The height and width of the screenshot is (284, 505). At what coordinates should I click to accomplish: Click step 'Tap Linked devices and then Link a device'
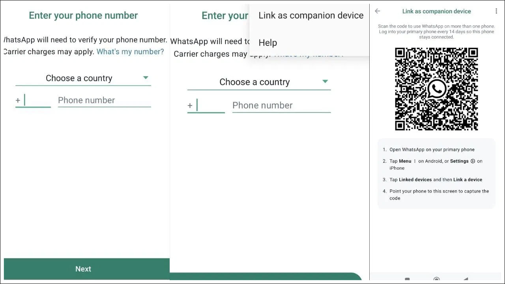click(x=436, y=179)
